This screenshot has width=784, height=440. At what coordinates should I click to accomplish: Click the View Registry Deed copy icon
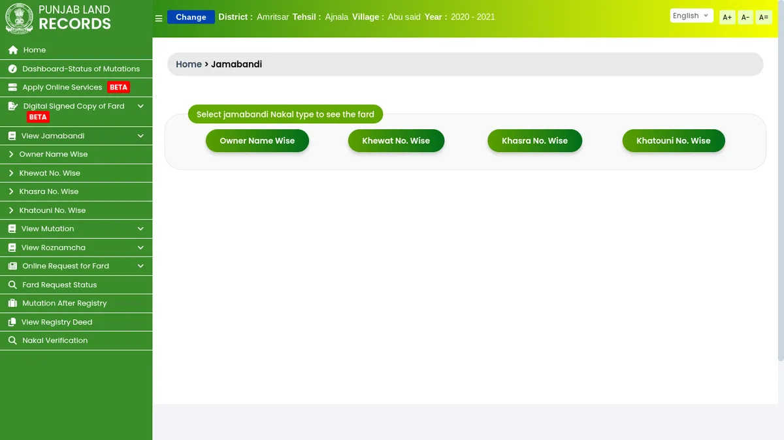tap(12, 322)
